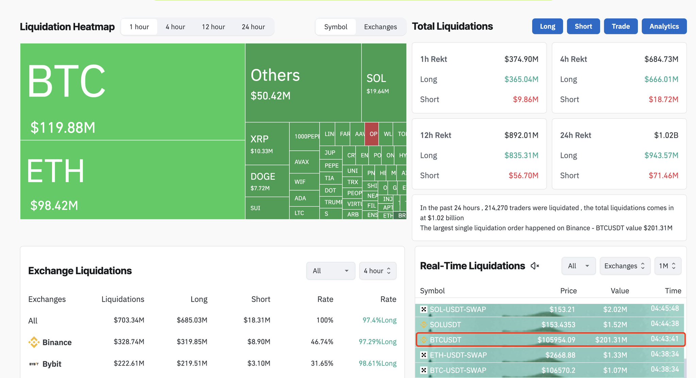Viewport: 696px width, 378px height.
Task: Click the 12h Rekt $892.01M value
Action: (521, 135)
